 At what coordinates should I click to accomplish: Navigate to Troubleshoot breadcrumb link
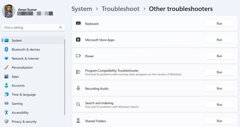point(120,9)
